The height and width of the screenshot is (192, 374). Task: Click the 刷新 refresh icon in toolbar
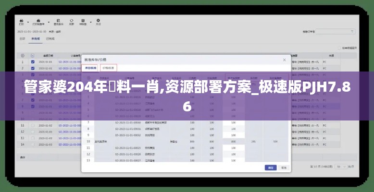[x=72, y=21]
